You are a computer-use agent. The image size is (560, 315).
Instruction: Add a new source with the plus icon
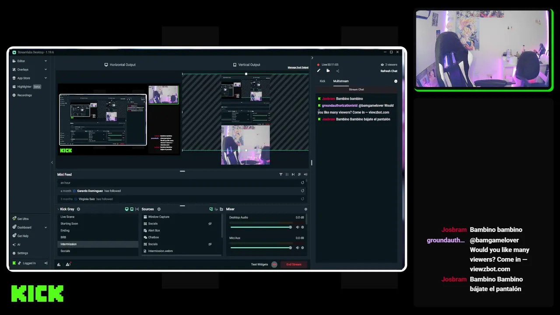click(159, 209)
